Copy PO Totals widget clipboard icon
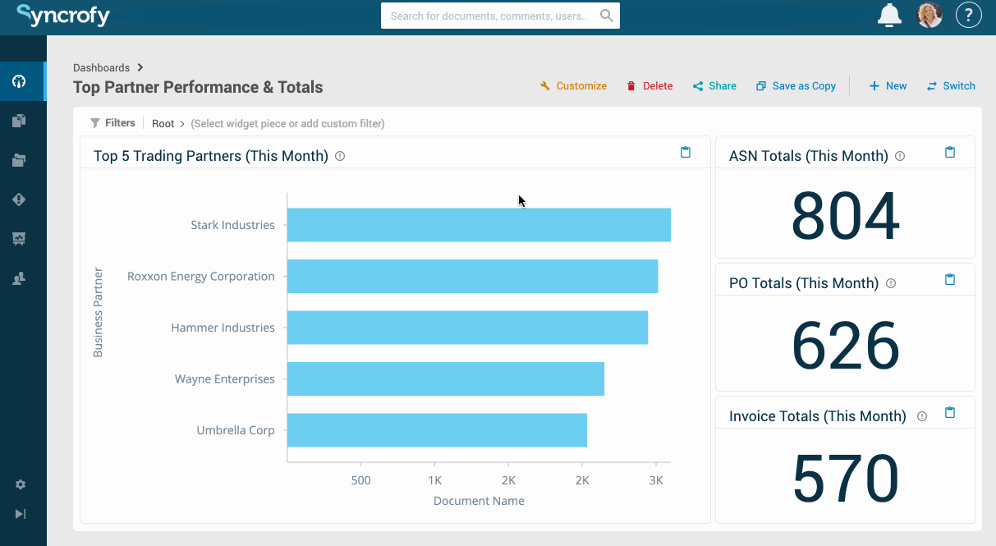 (x=950, y=279)
